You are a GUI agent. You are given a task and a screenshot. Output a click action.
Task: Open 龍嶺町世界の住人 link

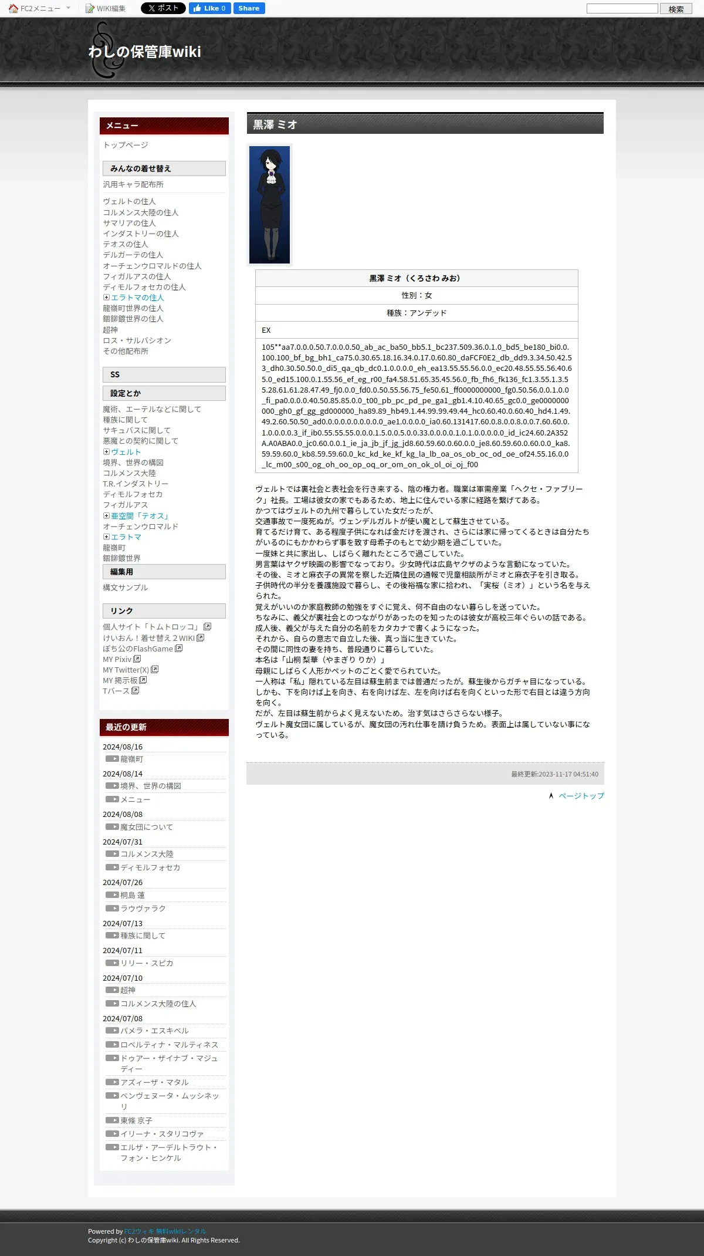133,308
